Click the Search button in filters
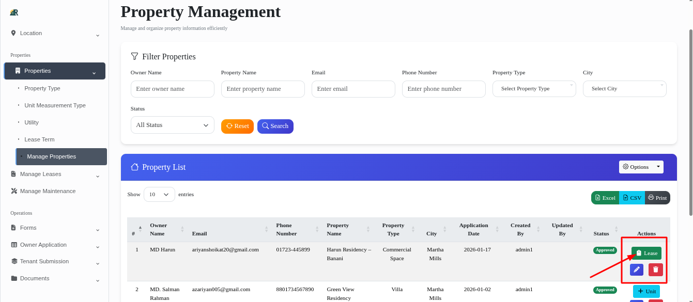 tap(275, 126)
